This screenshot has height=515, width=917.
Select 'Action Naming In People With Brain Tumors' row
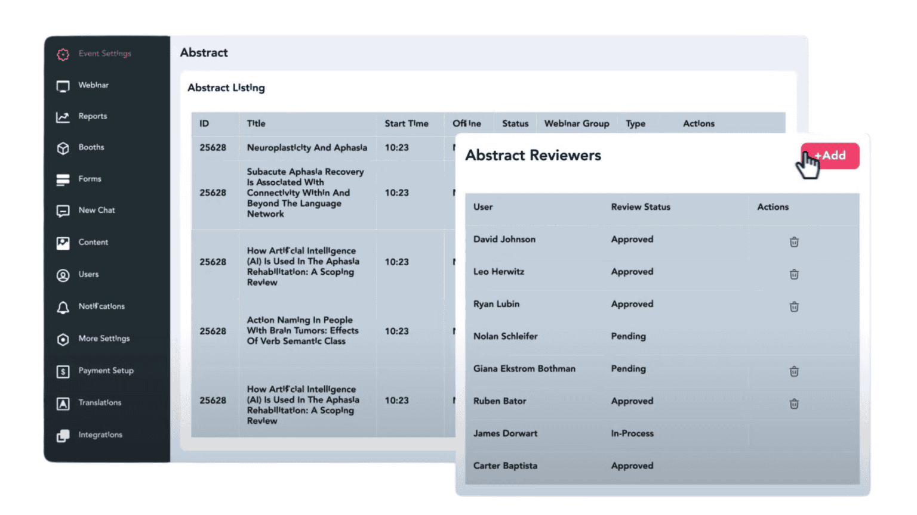click(x=303, y=330)
